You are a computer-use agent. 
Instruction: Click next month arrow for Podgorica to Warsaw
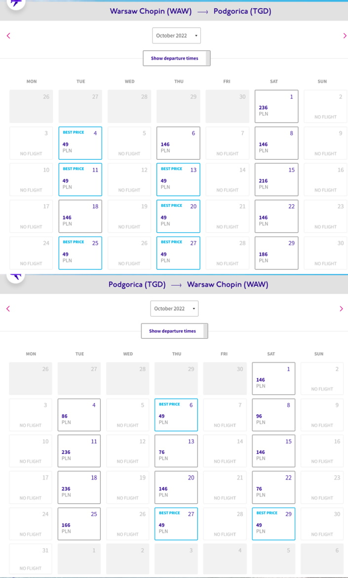[x=341, y=309]
